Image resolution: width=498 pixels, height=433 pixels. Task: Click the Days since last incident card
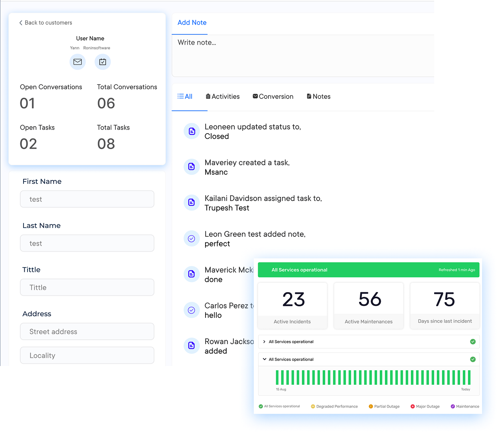click(x=445, y=306)
